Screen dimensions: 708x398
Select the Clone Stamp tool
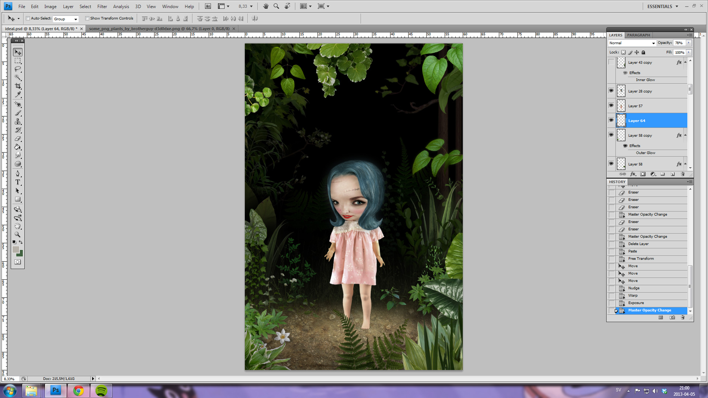coord(18,122)
